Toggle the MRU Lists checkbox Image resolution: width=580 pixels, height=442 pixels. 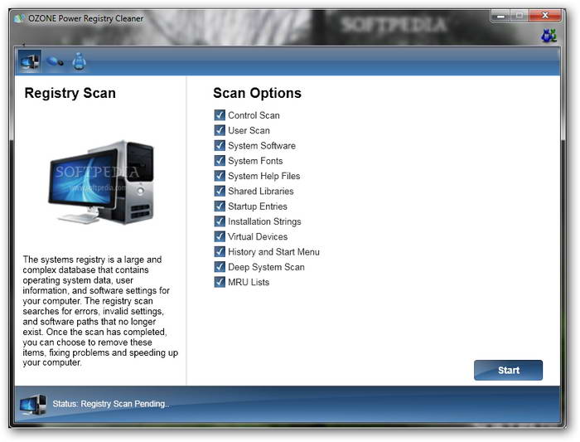(220, 282)
